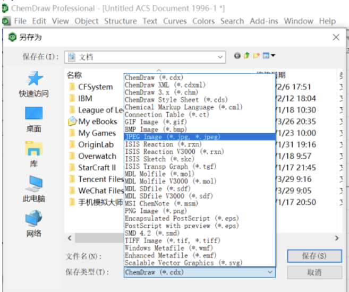
Task: Select This PC (此电脑) in sidebar
Action: point(34,189)
